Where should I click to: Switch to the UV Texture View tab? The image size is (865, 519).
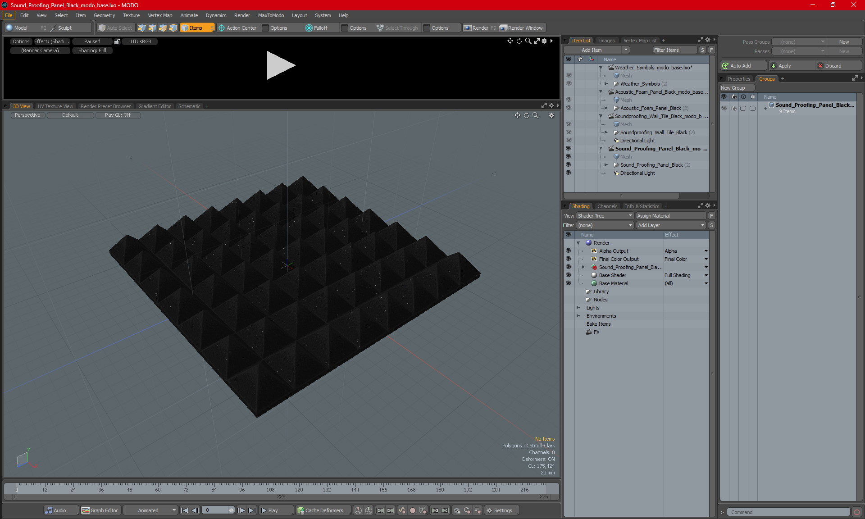(x=55, y=106)
